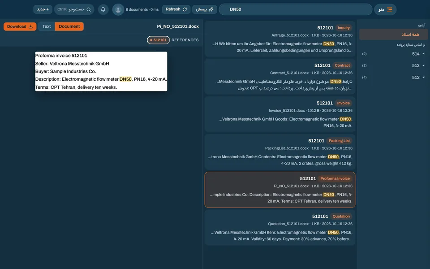Click the REFERENCES label
The image size is (430, 269).
185,40
